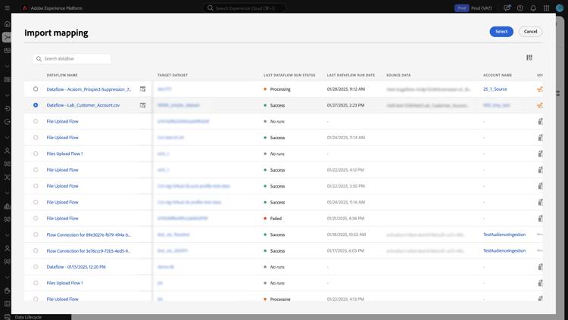Sort by Dataflow Name column header
Screen dimensions: 568x320
tap(62, 76)
